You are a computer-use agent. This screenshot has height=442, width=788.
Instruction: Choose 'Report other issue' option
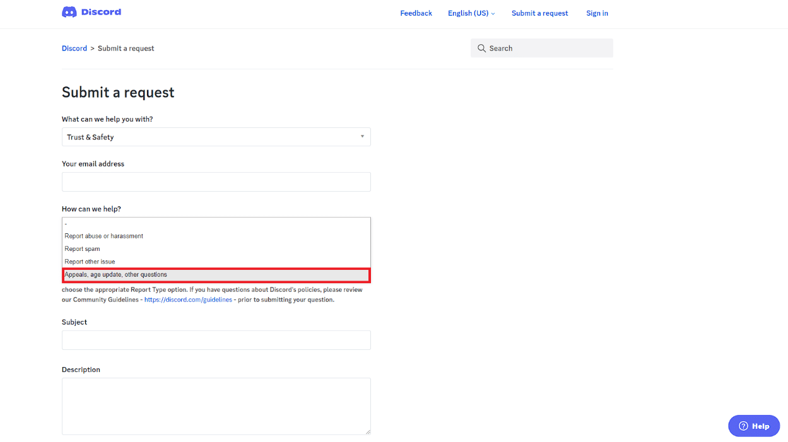point(90,262)
